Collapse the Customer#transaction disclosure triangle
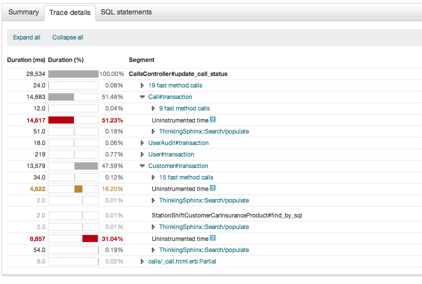The image size is (422, 284). 142,166
